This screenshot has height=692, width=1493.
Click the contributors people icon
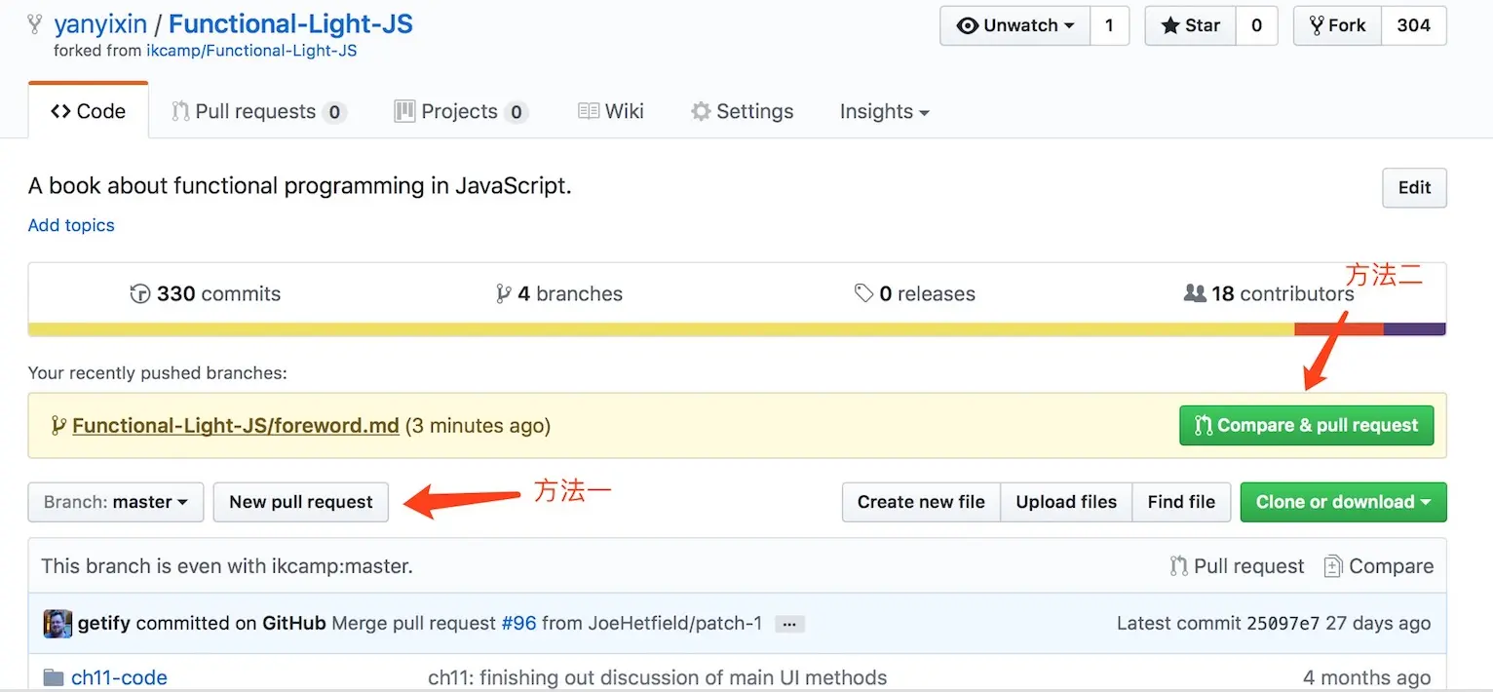point(1195,292)
